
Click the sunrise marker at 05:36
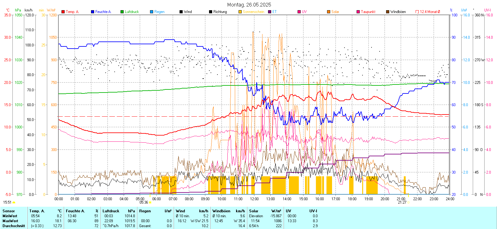point(150,202)
